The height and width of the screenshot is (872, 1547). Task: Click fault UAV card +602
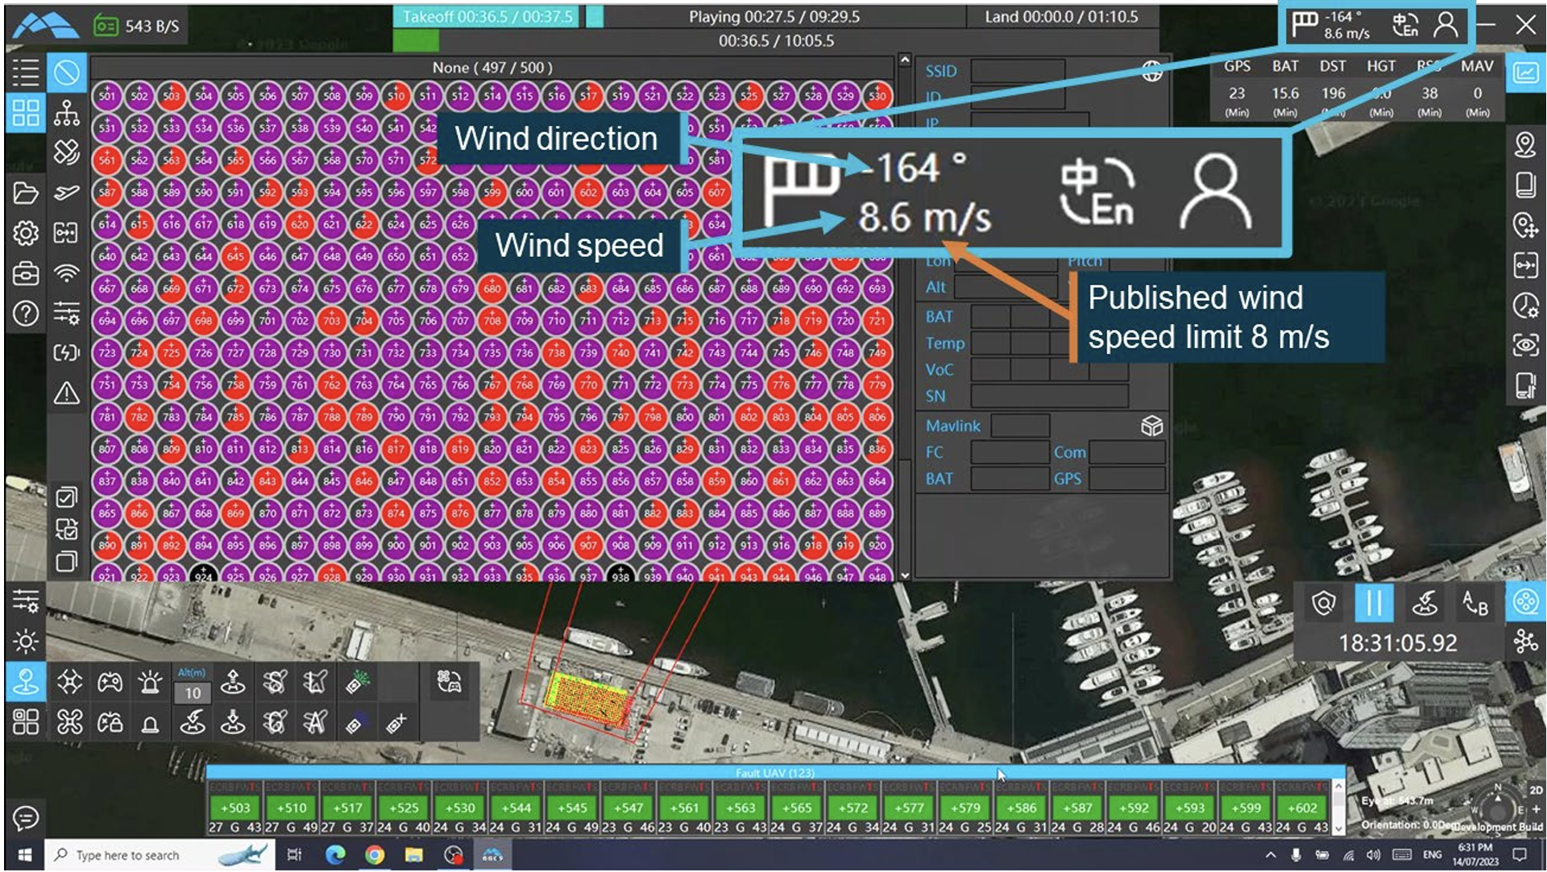[x=1302, y=808]
